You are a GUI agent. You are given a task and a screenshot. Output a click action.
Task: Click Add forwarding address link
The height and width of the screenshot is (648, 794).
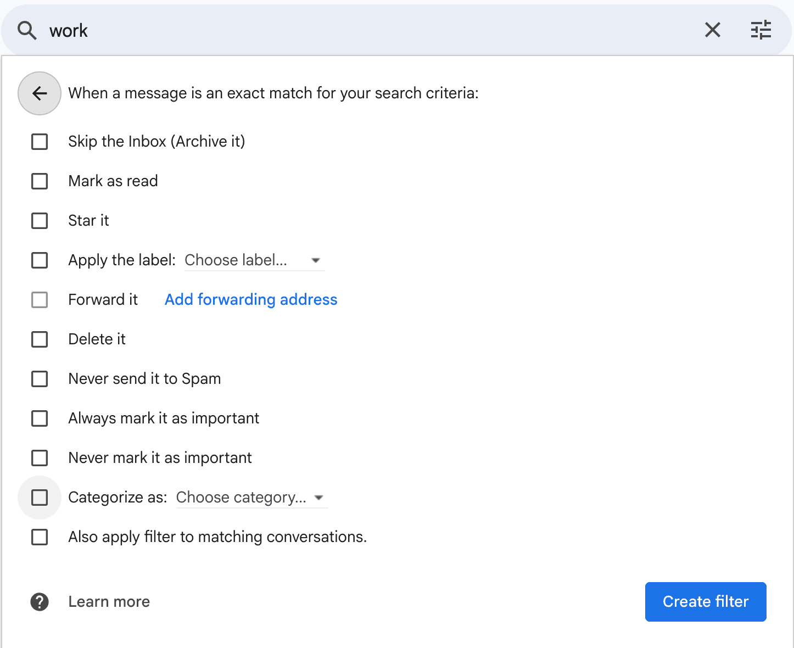pos(250,300)
